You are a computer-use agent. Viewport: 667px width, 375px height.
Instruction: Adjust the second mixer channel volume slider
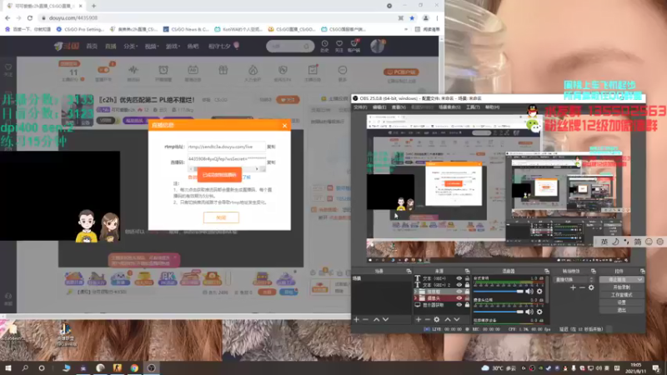pyautogui.click(x=498, y=312)
